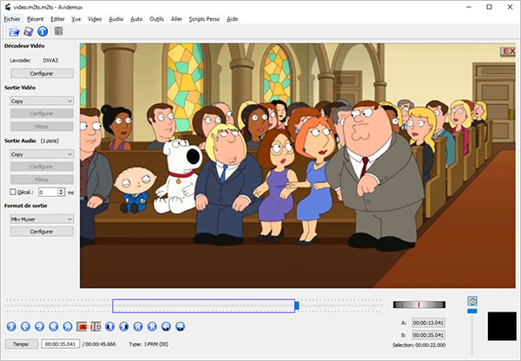Click Configurer under Sortie Audio
The width and height of the screenshot is (521, 361).
click(x=42, y=167)
